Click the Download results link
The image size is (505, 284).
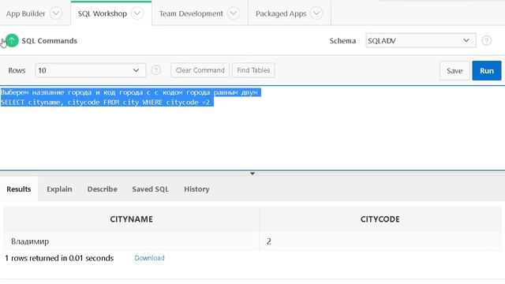(149, 258)
